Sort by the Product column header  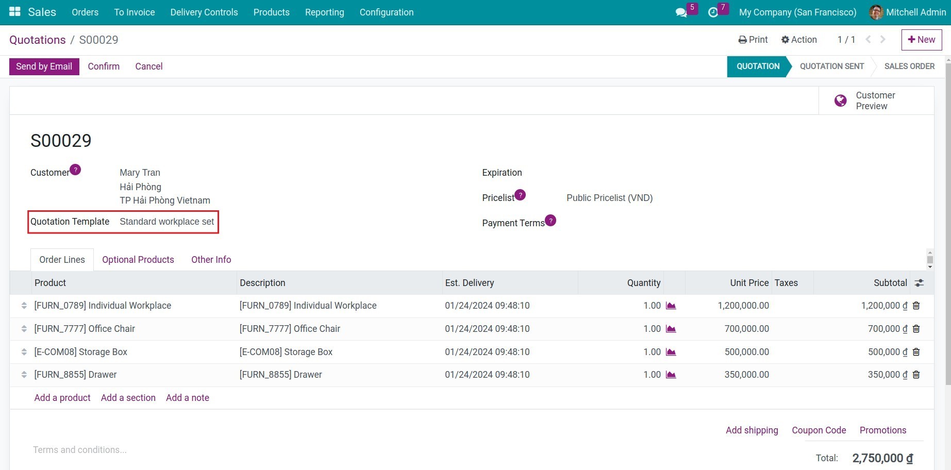coord(50,283)
